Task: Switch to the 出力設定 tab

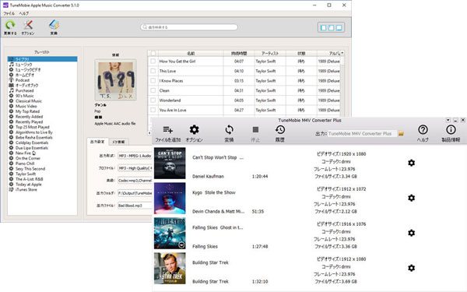Action: 97,142
